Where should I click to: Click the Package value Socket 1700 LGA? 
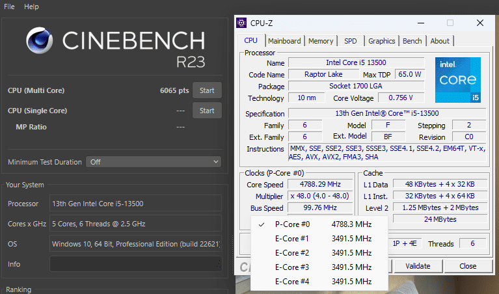(x=356, y=87)
